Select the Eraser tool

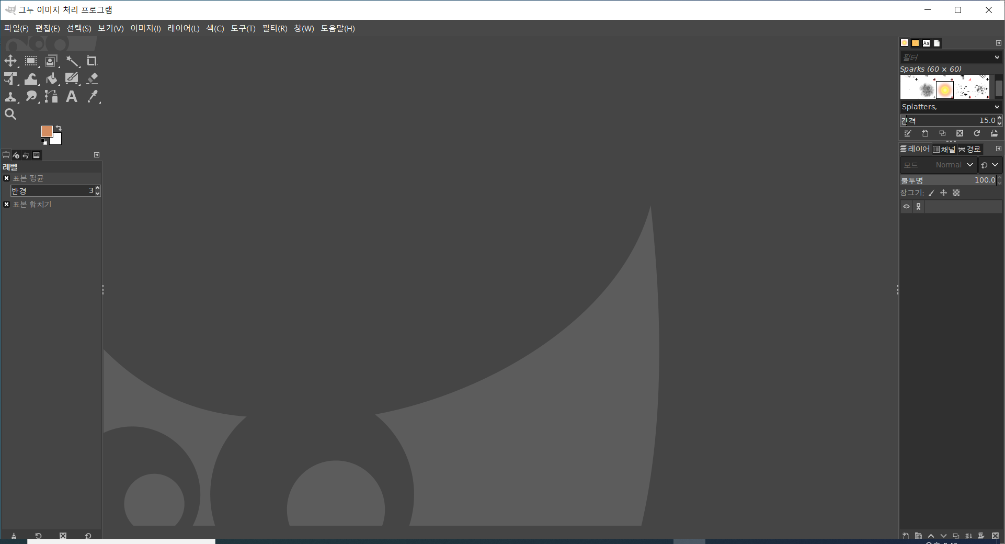tap(92, 79)
